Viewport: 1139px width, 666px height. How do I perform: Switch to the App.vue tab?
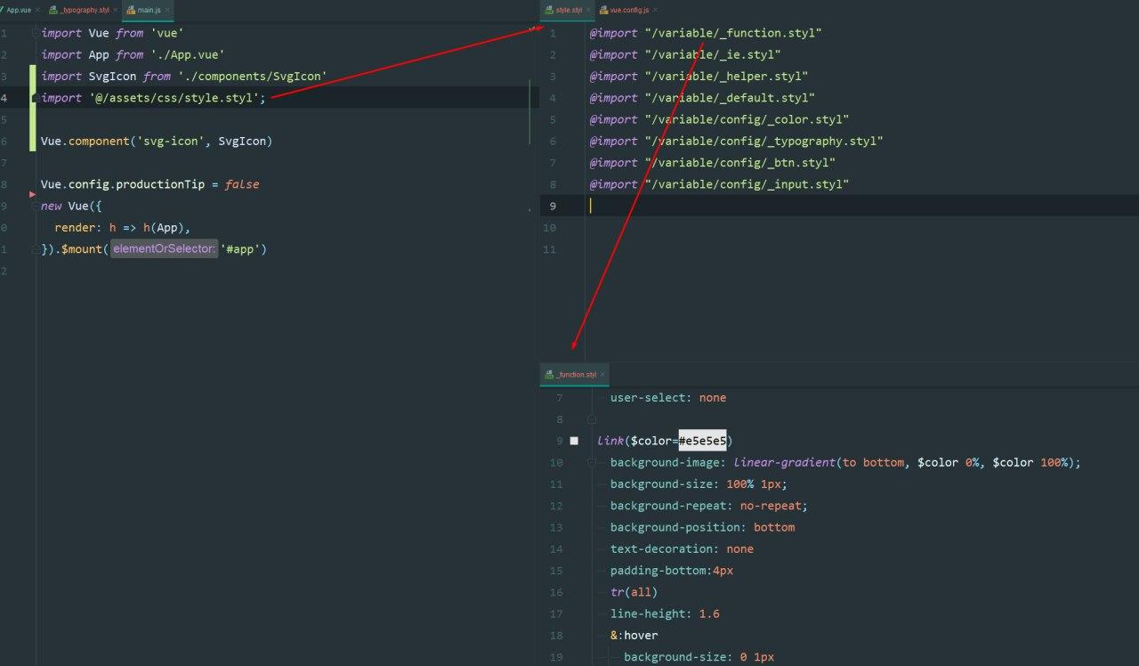click(18, 10)
